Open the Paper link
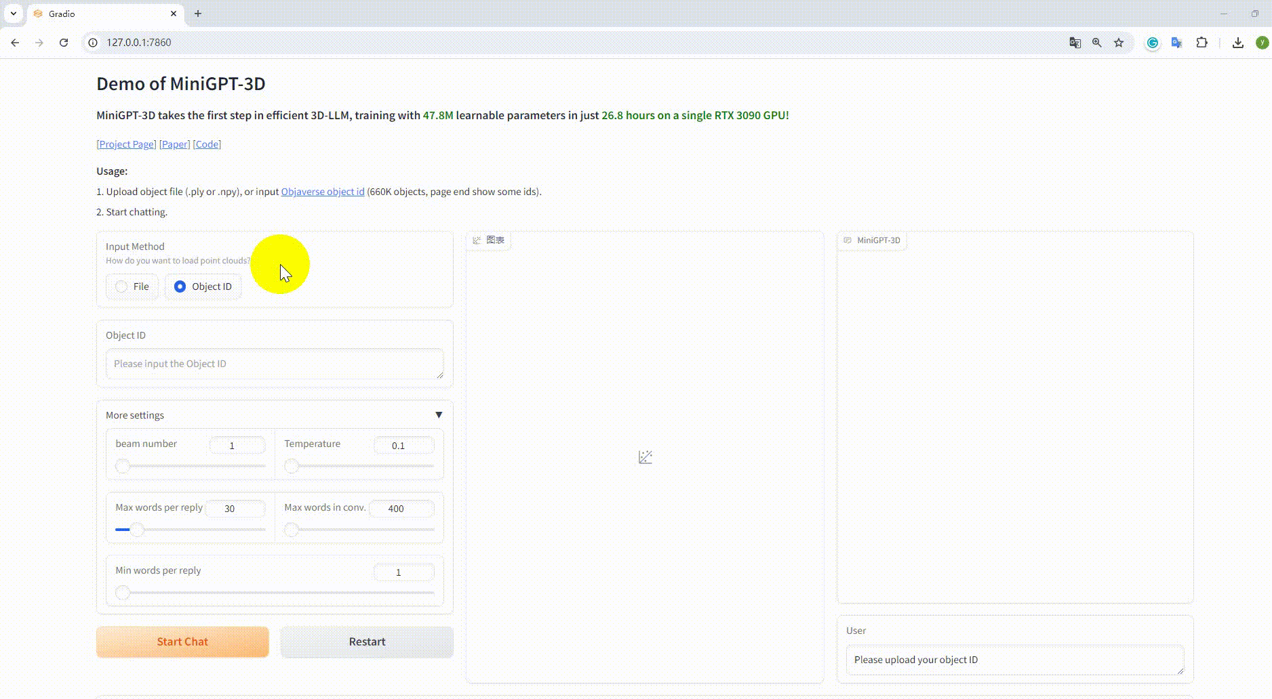 pyautogui.click(x=174, y=144)
